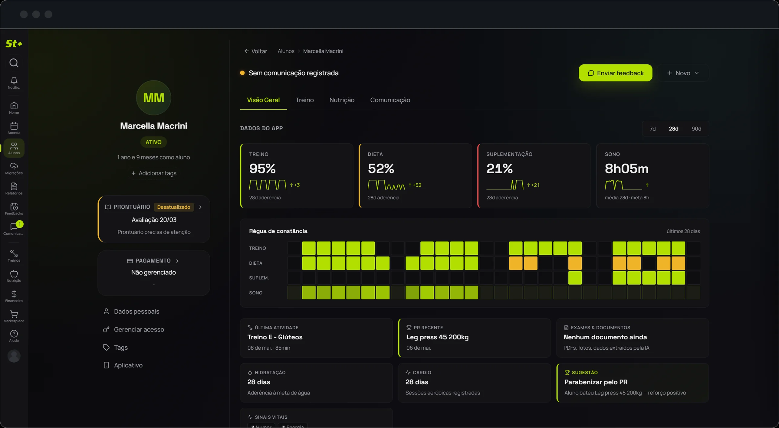Screen dimensions: 779x428
Task: Open Comunicação chat icon with badge
Action: coord(14,229)
